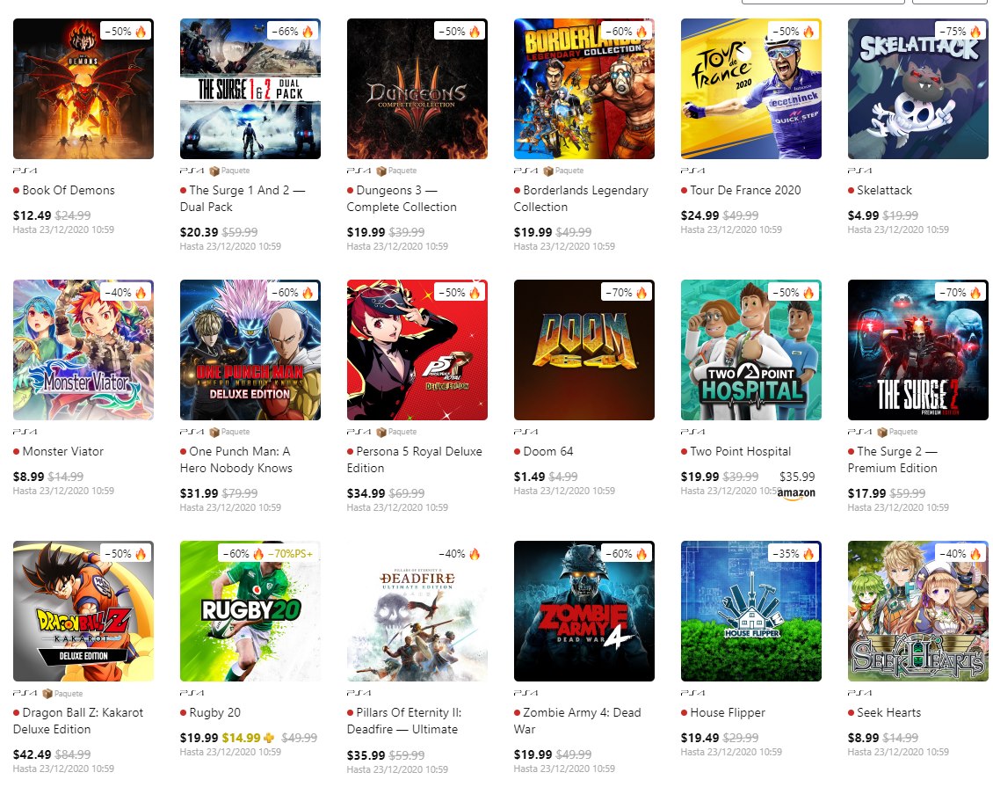Image resolution: width=993 pixels, height=787 pixels.
Task: Open the Tour De France 2020 title link
Action: (x=745, y=190)
